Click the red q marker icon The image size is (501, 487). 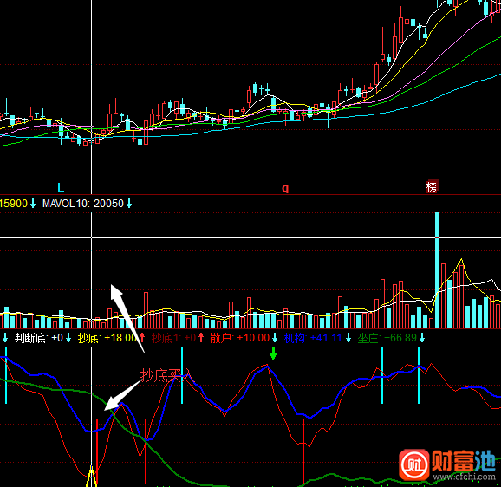pos(285,188)
